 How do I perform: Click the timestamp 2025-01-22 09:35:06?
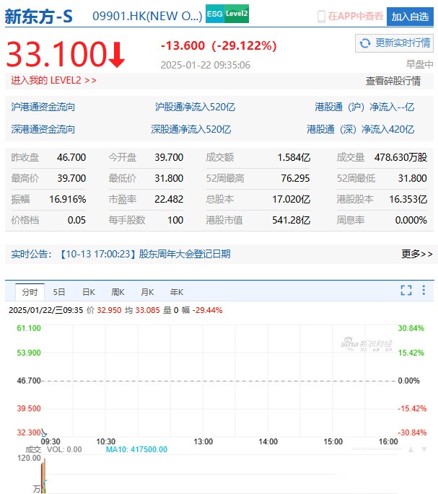[205, 65]
